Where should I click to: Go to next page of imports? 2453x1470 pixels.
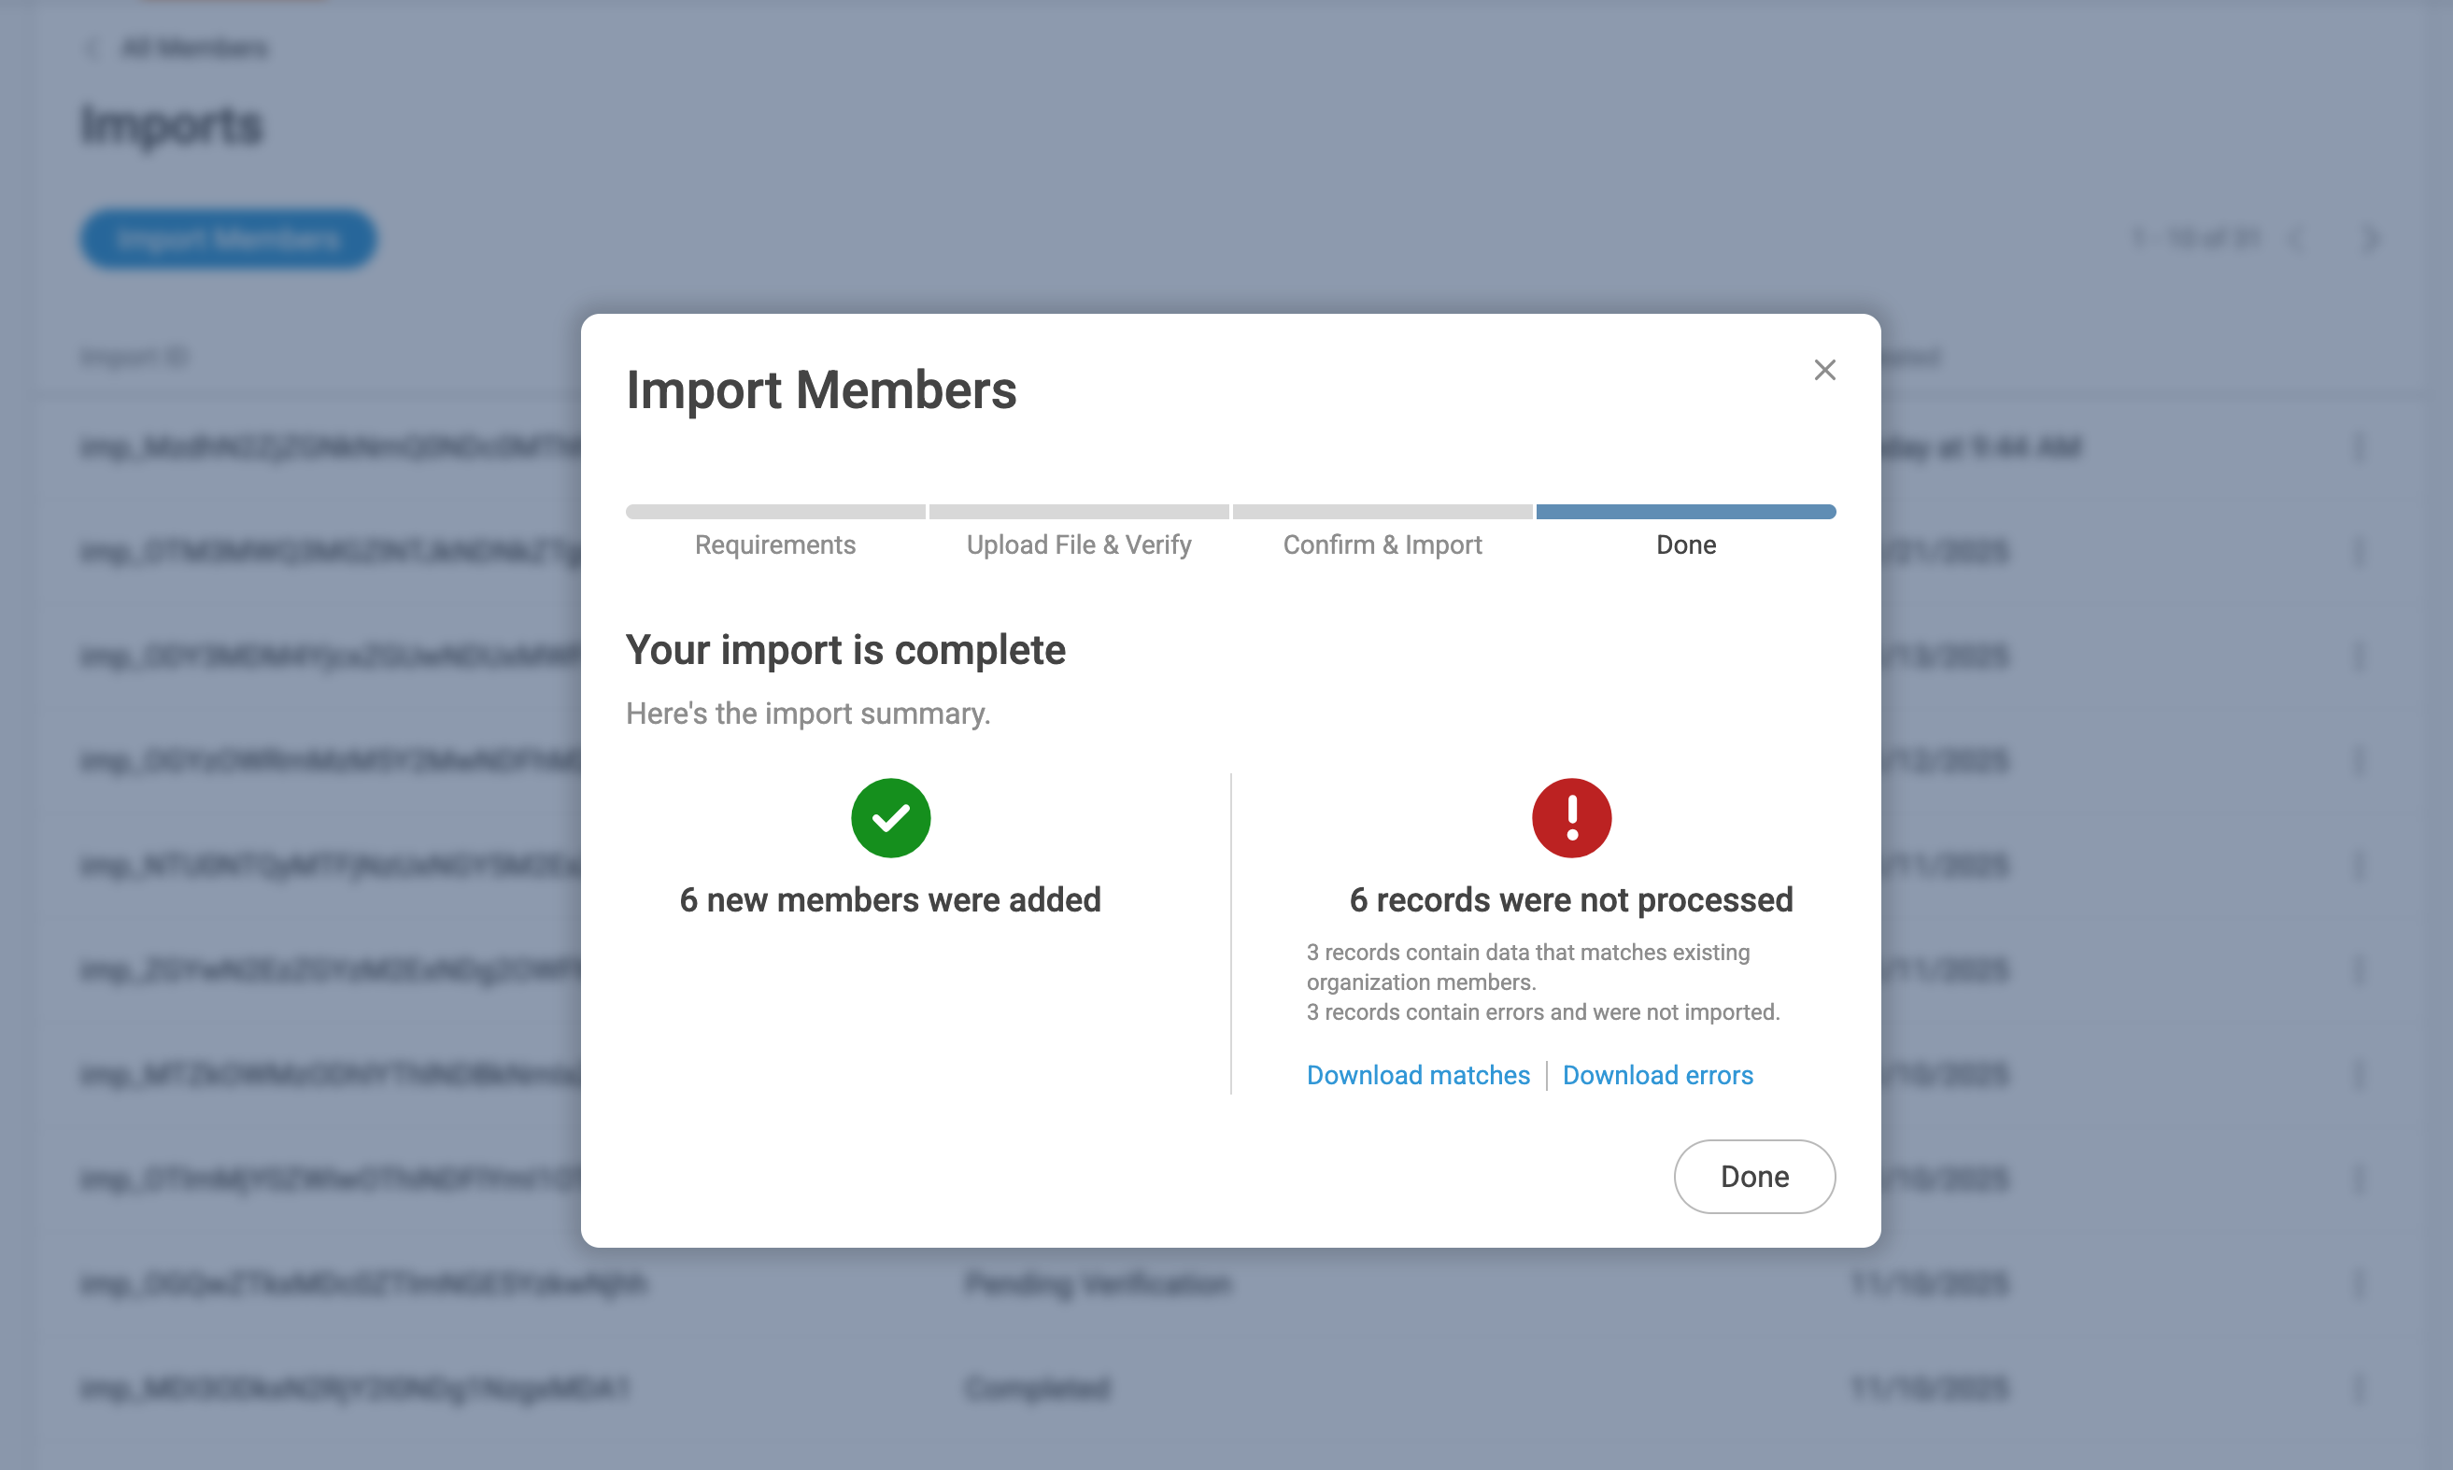click(x=2371, y=239)
